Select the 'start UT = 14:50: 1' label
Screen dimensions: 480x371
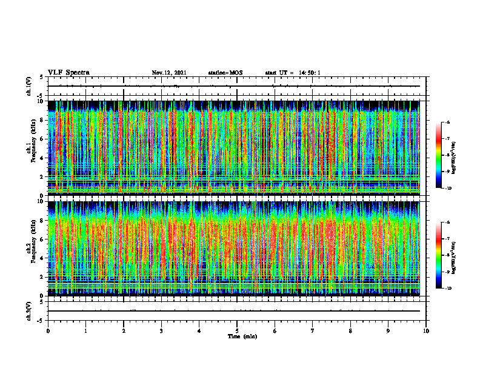click(293, 73)
